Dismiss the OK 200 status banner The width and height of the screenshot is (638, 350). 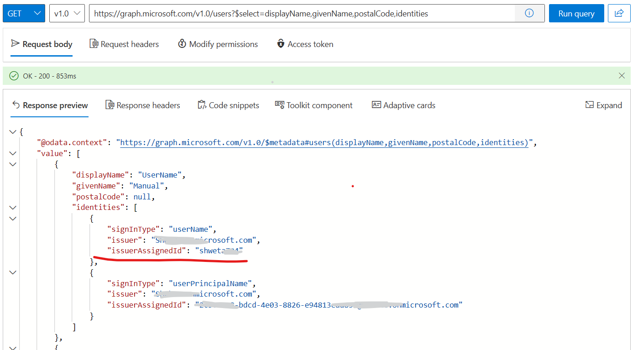point(622,75)
